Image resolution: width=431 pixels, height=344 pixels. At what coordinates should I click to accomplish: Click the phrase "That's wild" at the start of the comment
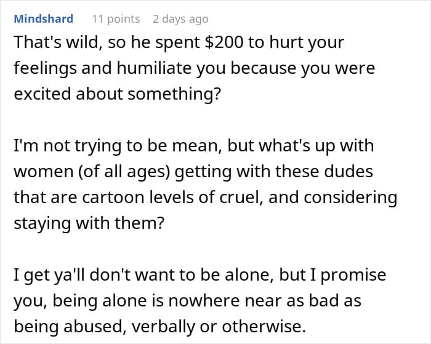(56, 42)
